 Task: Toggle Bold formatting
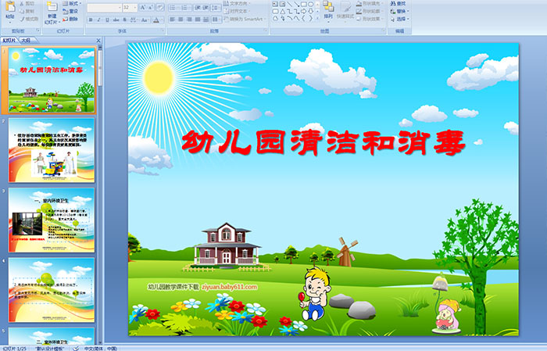91,20
